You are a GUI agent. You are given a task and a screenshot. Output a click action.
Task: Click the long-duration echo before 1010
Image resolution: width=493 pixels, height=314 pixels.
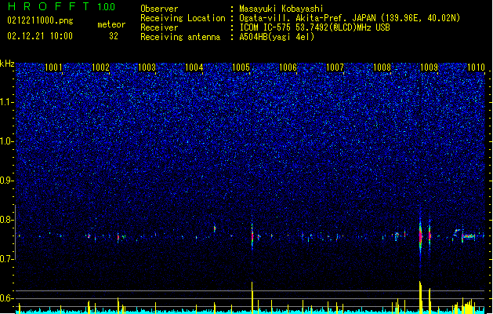469,236
